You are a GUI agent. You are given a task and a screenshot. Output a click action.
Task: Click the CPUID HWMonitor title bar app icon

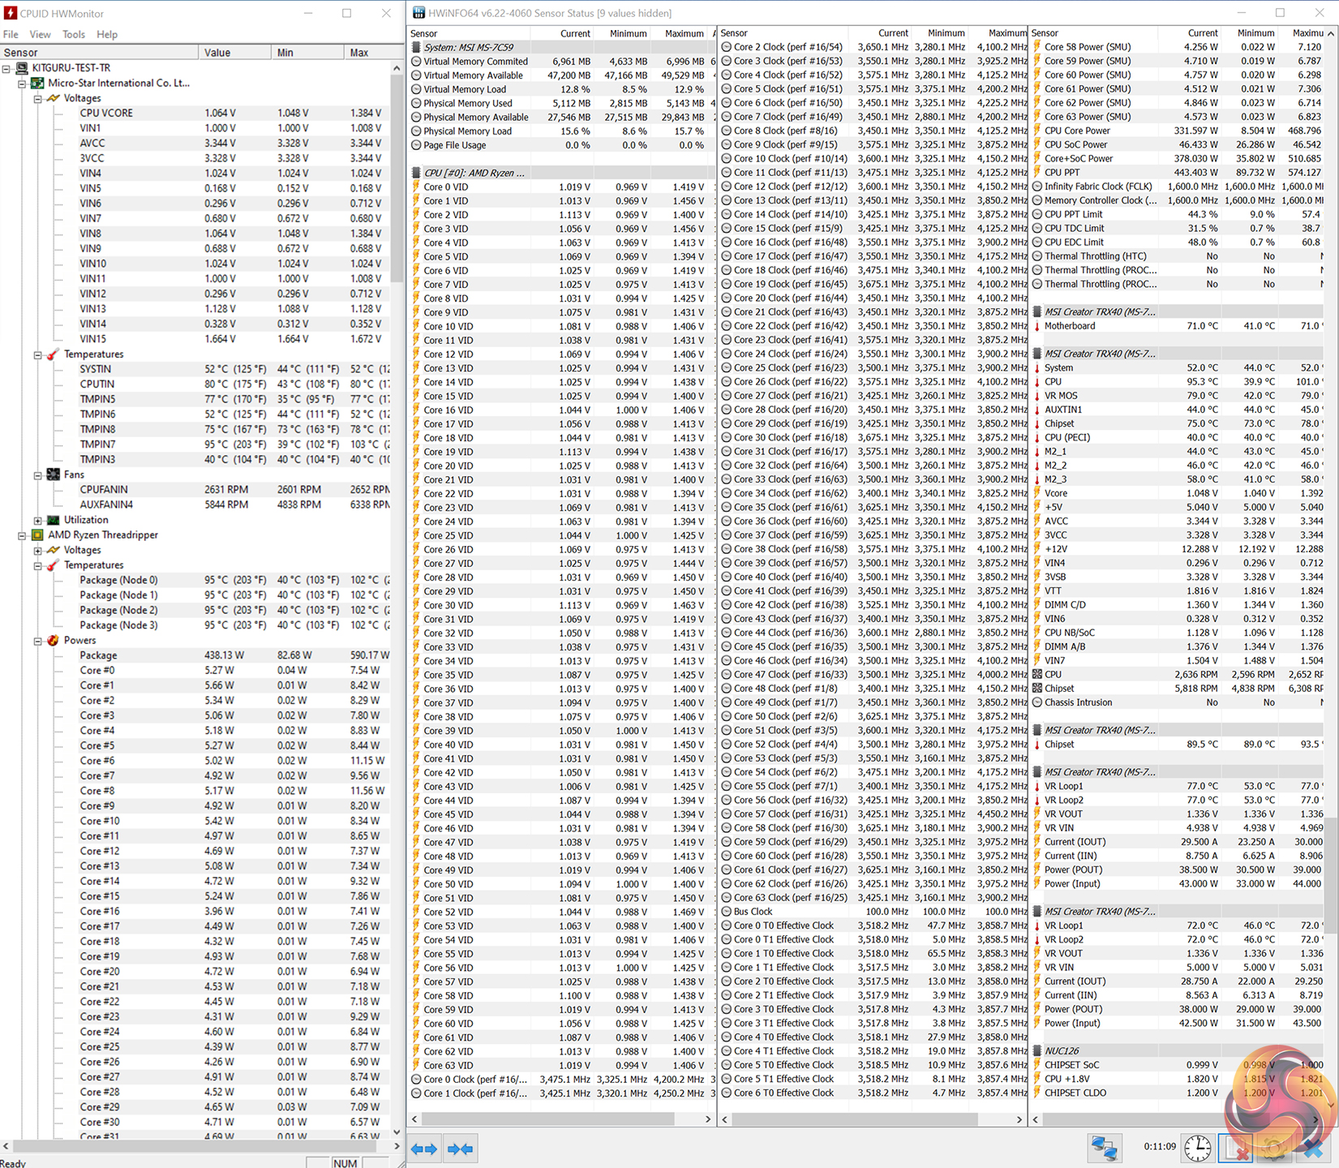(11, 13)
